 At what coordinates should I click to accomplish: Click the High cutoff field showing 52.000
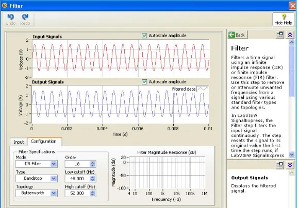click(x=77, y=193)
